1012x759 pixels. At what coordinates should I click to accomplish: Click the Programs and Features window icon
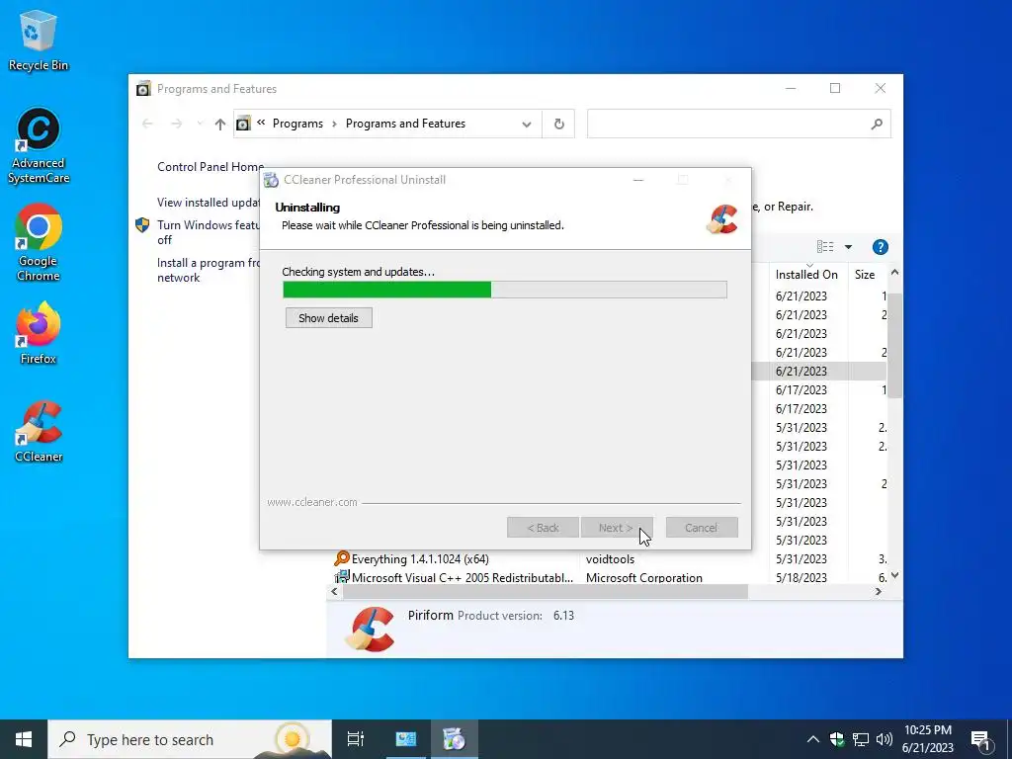click(143, 88)
